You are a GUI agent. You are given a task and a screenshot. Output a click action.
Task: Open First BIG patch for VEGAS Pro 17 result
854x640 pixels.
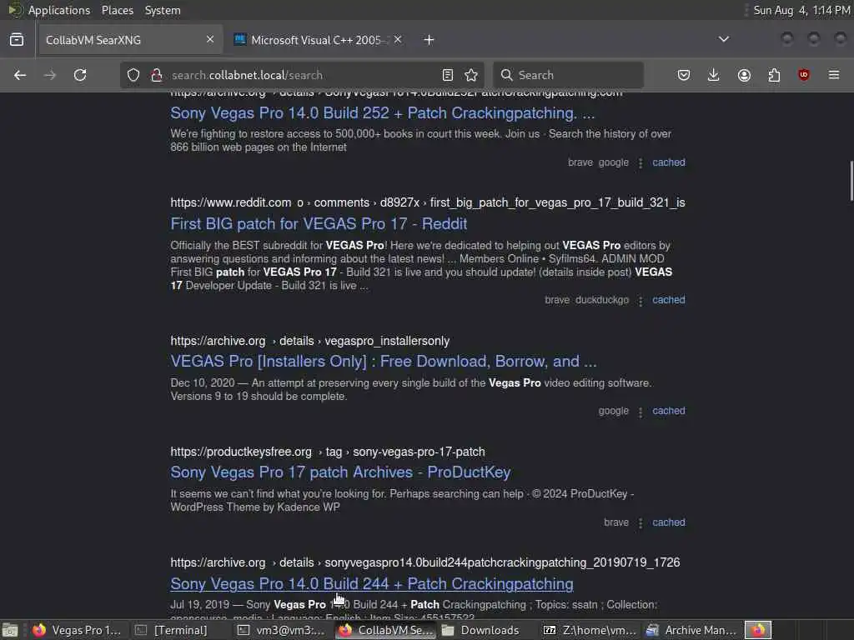coord(319,223)
